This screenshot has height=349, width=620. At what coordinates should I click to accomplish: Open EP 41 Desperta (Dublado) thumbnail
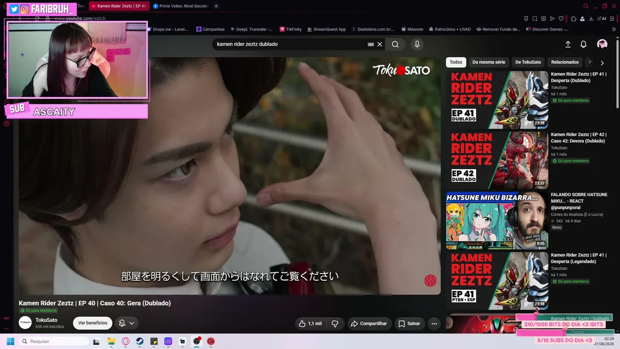click(497, 100)
